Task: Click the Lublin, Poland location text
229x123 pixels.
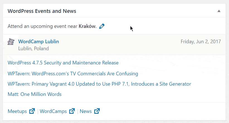Action: pyautogui.click(x=33, y=49)
